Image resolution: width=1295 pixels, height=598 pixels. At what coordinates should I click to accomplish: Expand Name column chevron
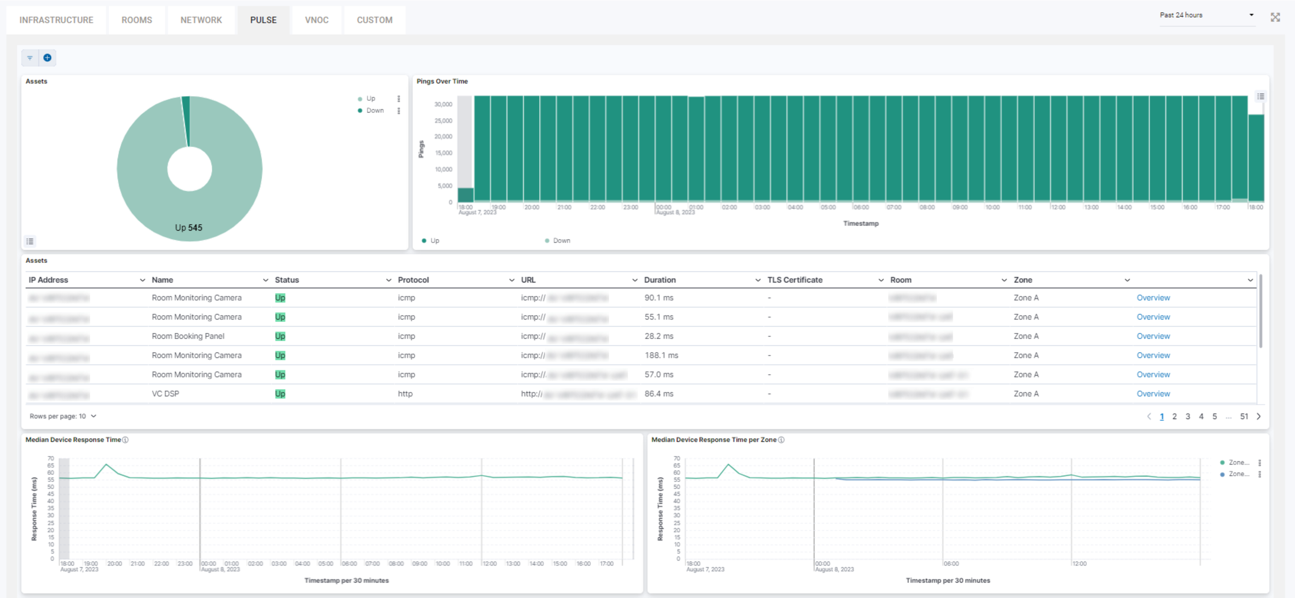click(x=266, y=280)
